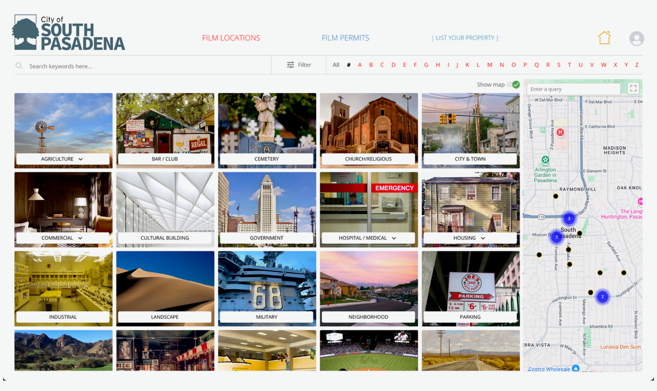Open the user profile avatar icon
Viewport: 657px width, 391px height.
[636, 38]
